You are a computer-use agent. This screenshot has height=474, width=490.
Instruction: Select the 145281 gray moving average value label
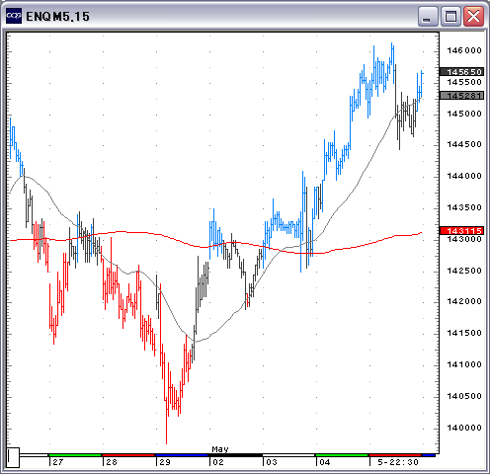click(462, 96)
